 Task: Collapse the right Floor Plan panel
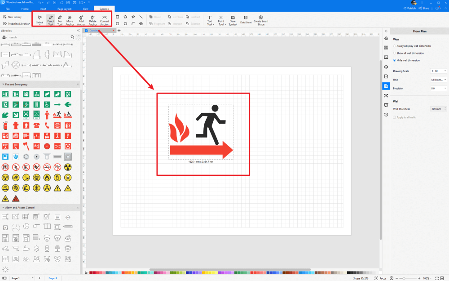point(386,31)
